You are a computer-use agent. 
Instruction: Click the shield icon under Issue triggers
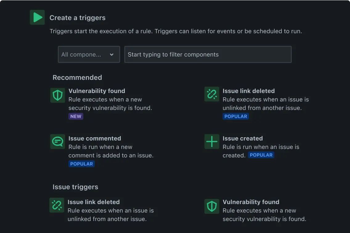[x=212, y=206]
